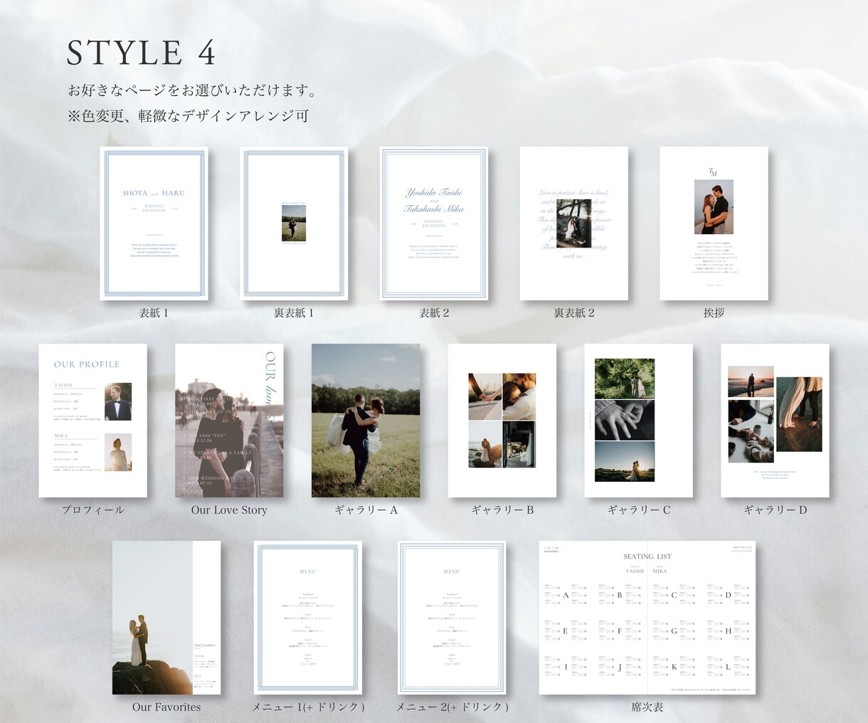This screenshot has height=723, width=868.
Task: Select the SEATING LIST spread thumbnail
Action: click(647, 618)
